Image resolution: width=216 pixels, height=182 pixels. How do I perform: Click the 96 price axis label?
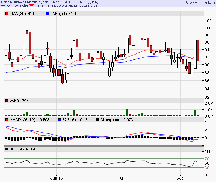[207, 42]
